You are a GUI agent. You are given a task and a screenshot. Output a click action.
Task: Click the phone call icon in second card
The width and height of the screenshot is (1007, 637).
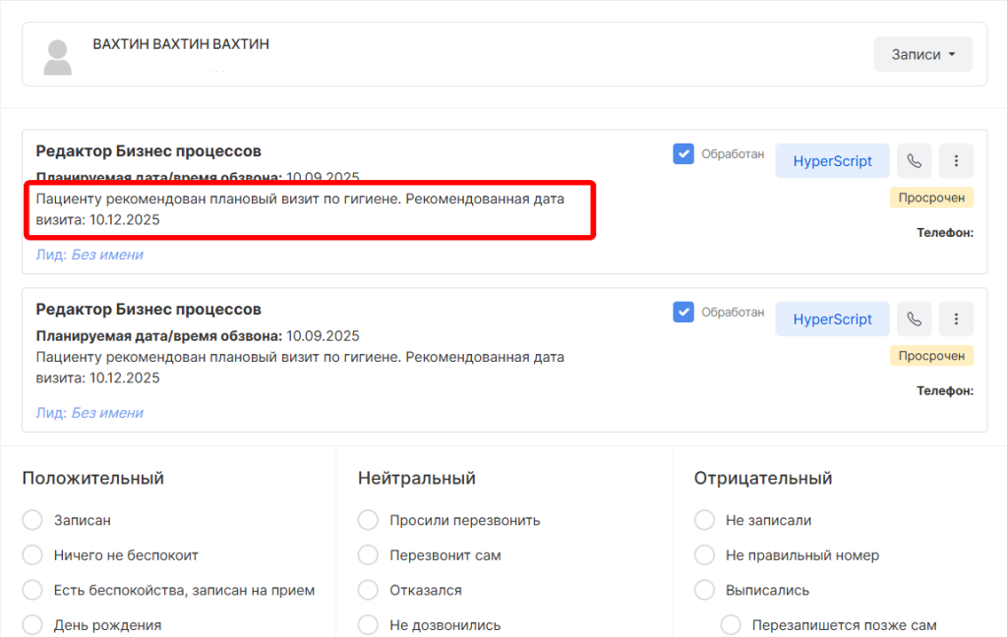tap(915, 318)
